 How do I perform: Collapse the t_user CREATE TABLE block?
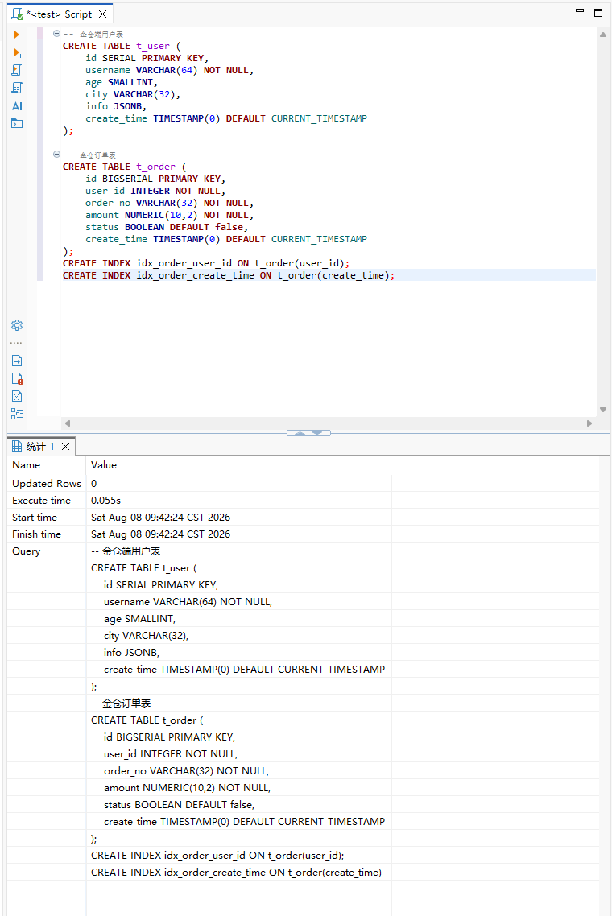(x=56, y=34)
